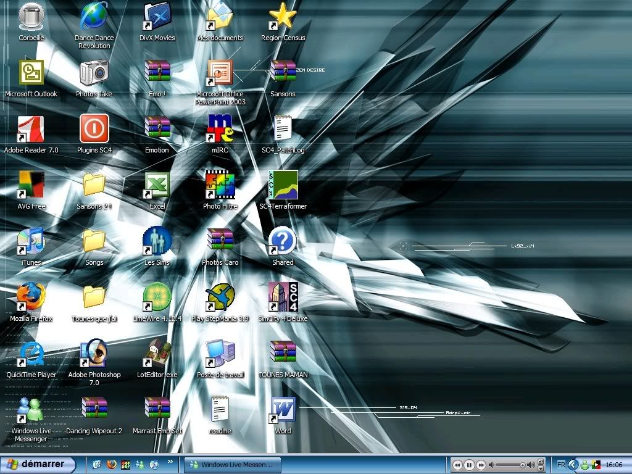Select the Sansons WinRAR archive

(x=283, y=78)
